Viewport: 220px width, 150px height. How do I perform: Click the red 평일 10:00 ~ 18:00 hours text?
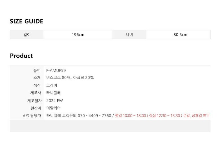pos(130,116)
